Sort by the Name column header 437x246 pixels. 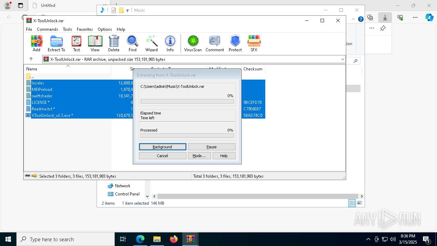68,69
